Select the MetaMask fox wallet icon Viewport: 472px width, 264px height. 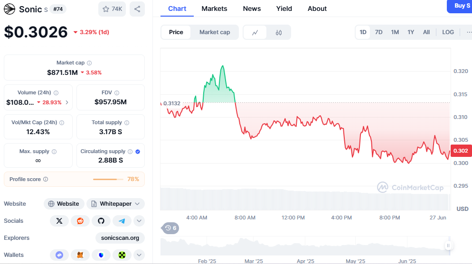pyautogui.click(x=80, y=255)
